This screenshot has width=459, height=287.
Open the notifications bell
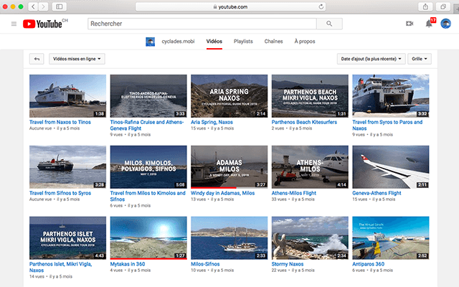(x=429, y=24)
